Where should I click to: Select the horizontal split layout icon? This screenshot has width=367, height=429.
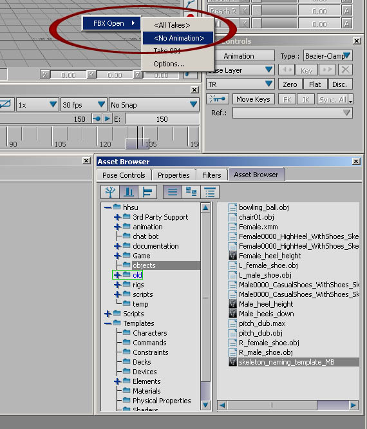point(147,192)
